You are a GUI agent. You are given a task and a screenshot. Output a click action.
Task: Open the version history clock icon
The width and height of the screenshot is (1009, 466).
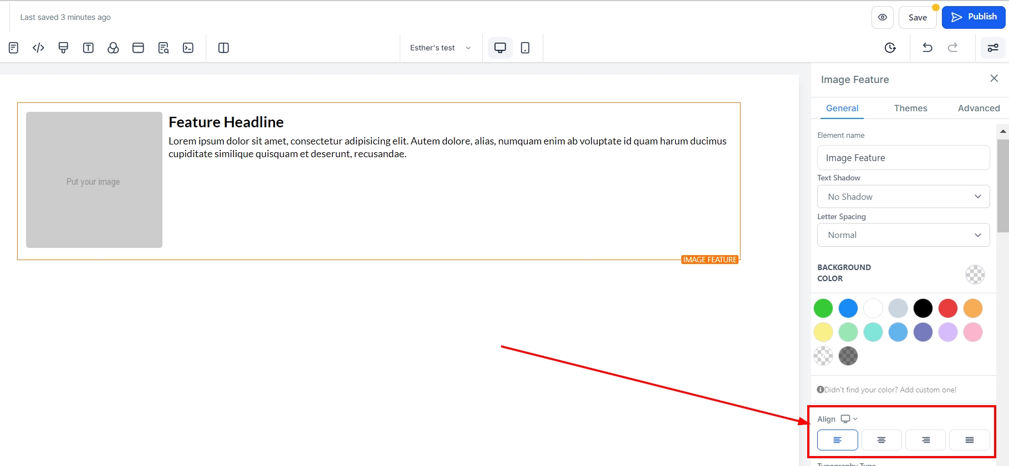890,48
